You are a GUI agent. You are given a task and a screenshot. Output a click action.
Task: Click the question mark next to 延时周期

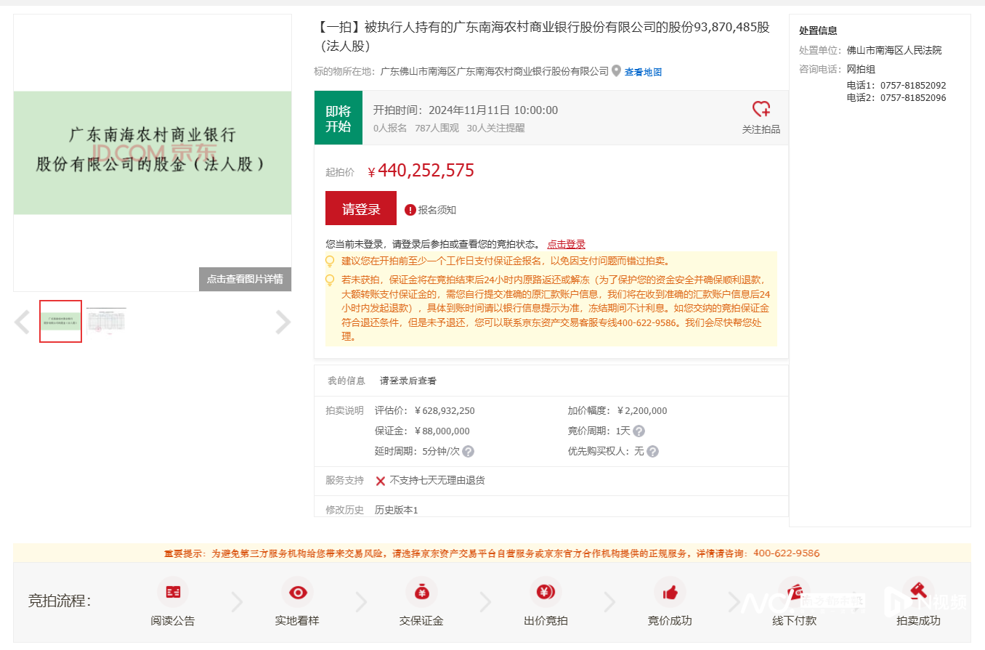(467, 451)
